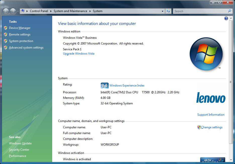
Task: Click the shield icon next to Change settings
Action: click(199, 127)
